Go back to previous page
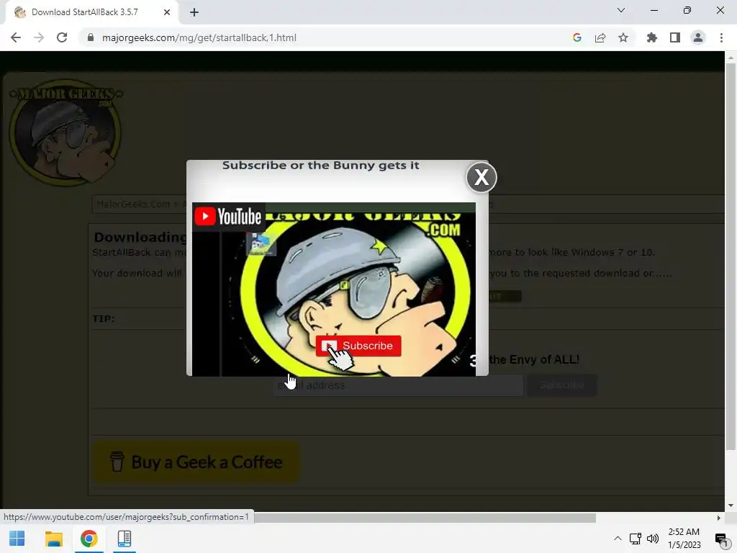Image resolution: width=737 pixels, height=553 pixels. 16,37
